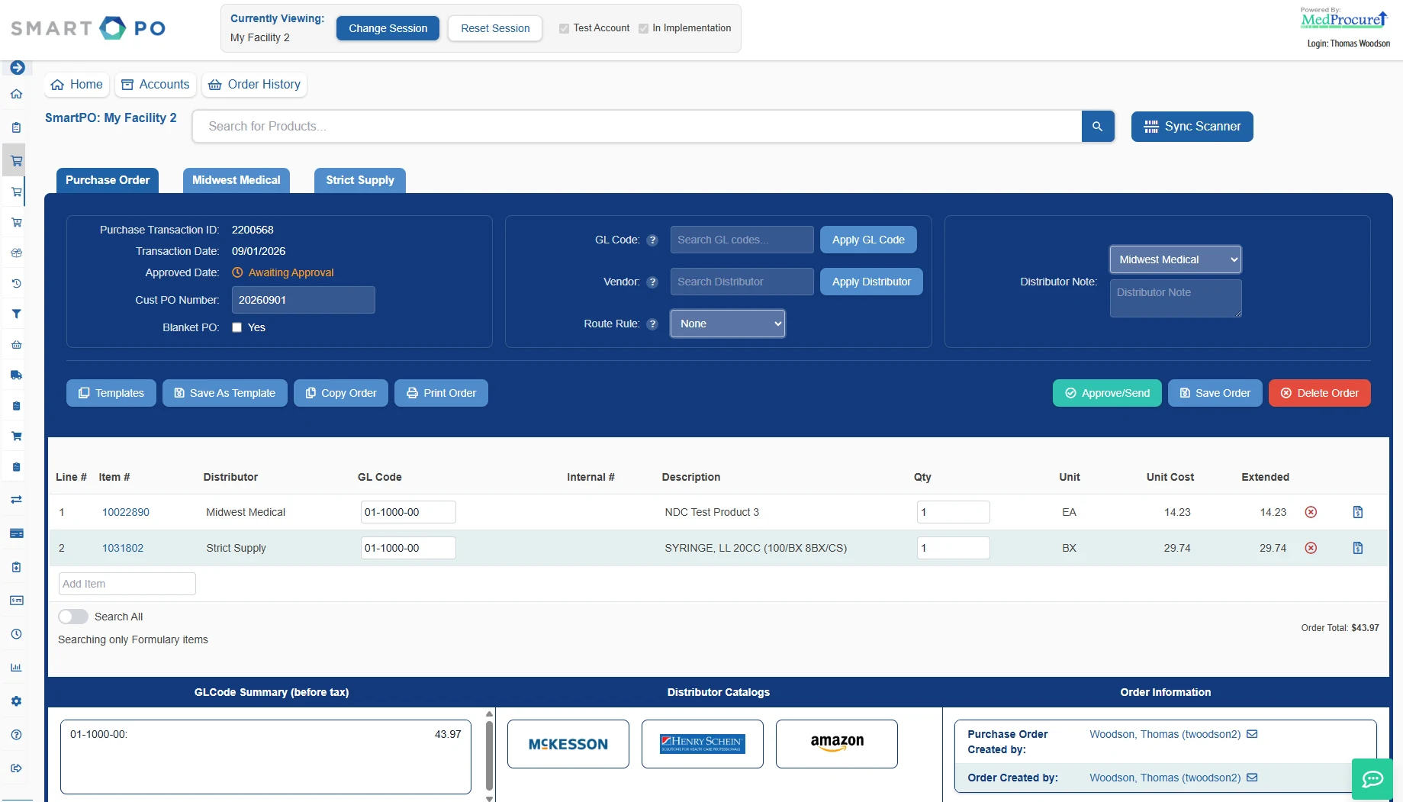Open Order History page

point(254,85)
